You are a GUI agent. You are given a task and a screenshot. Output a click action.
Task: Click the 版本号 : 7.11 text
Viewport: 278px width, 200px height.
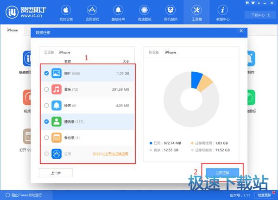240,195
